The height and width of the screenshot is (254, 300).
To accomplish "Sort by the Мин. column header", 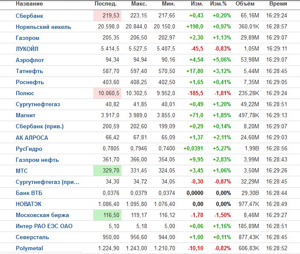I will (169, 4).
